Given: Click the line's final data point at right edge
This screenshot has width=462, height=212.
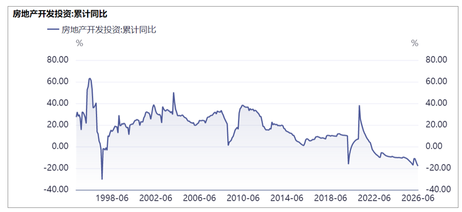Looking at the screenshot, I should [417, 165].
